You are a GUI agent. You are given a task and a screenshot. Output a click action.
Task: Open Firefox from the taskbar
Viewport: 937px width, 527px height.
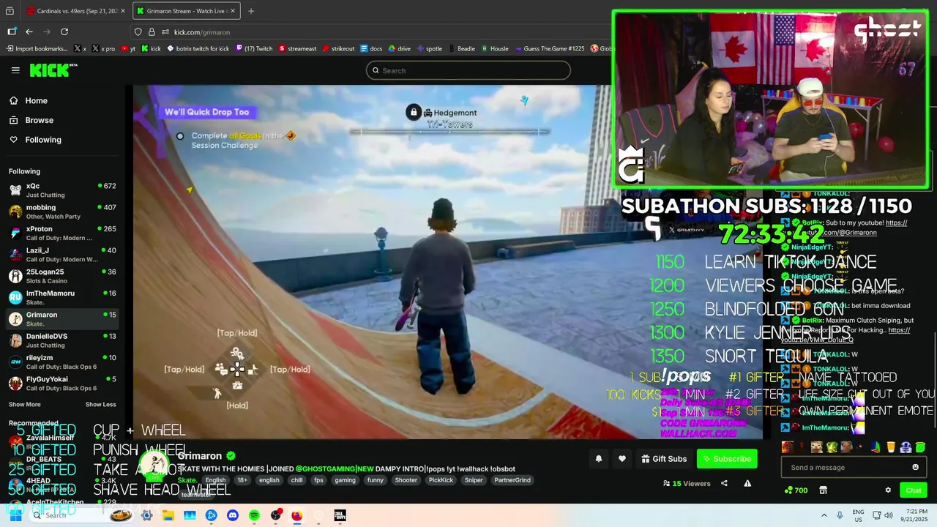[296, 515]
